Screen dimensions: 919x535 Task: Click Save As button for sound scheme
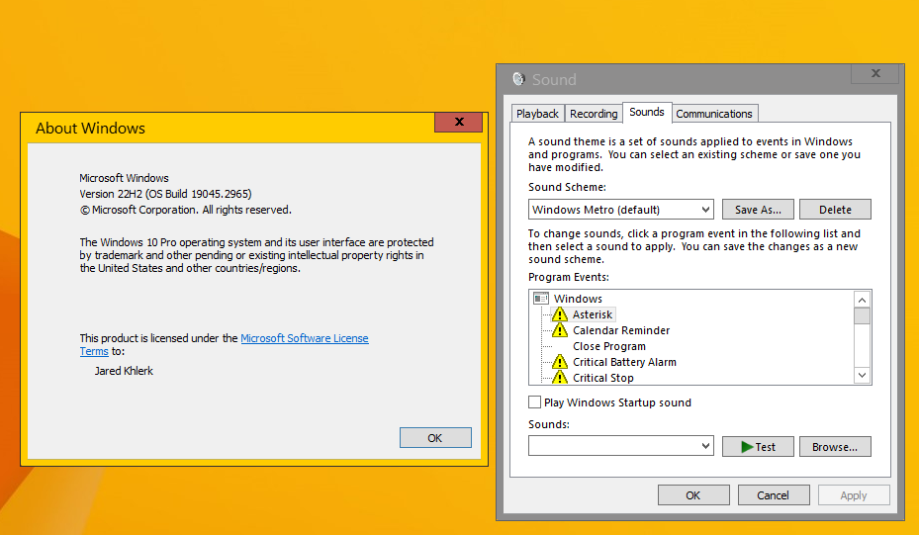tap(758, 210)
